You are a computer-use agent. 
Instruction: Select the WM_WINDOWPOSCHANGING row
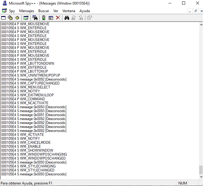click(34, 154)
